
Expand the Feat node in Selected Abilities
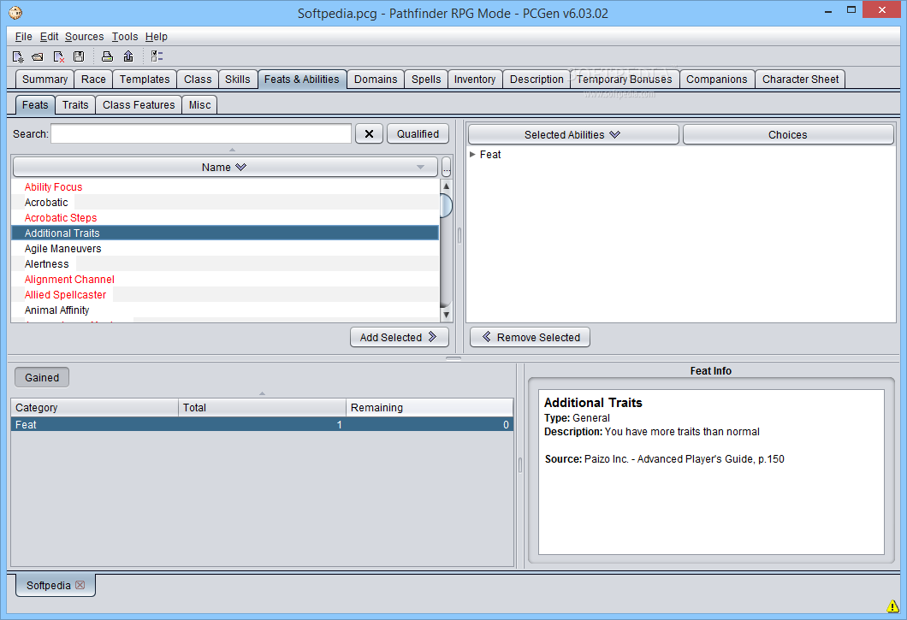point(472,155)
